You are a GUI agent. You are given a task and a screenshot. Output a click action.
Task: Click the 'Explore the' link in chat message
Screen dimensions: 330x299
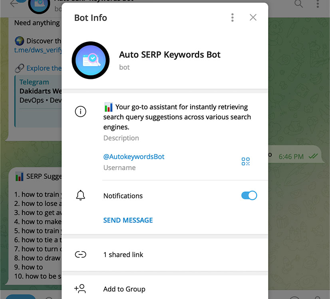pos(44,68)
